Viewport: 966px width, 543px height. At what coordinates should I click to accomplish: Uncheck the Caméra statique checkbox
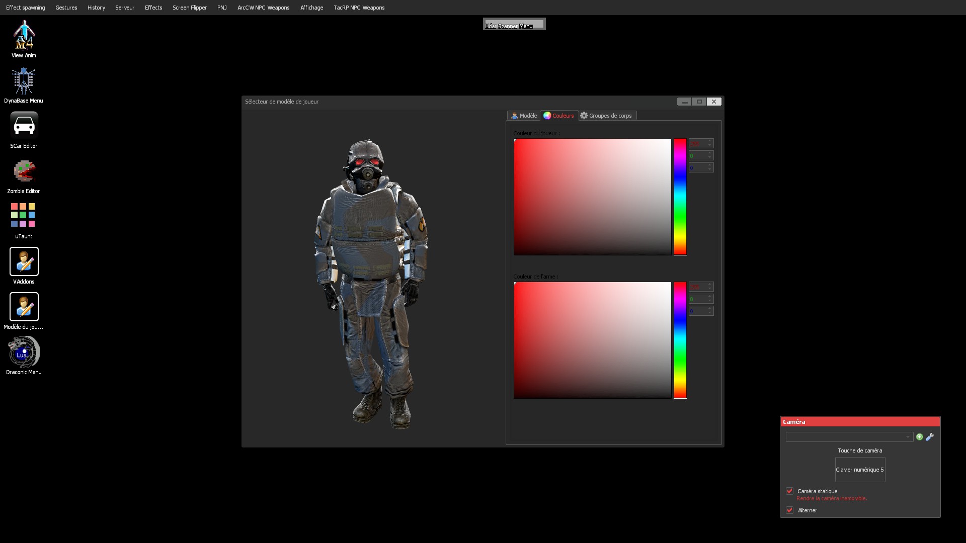click(789, 491)
